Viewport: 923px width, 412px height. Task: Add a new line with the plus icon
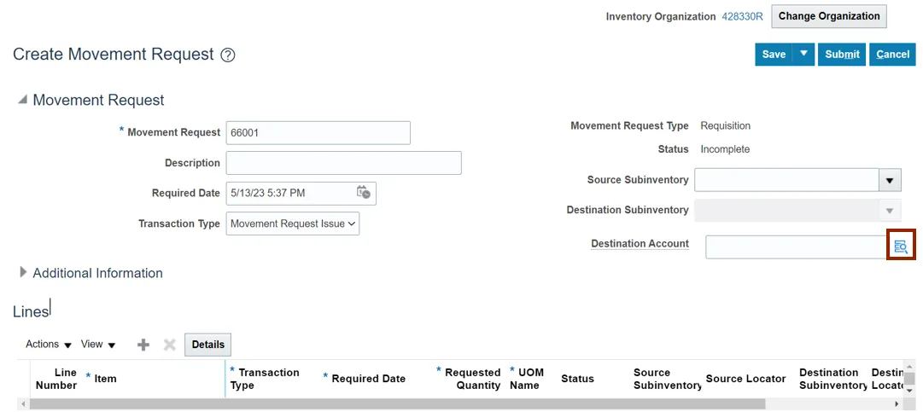pyautogui.click(x=143, y=345)
